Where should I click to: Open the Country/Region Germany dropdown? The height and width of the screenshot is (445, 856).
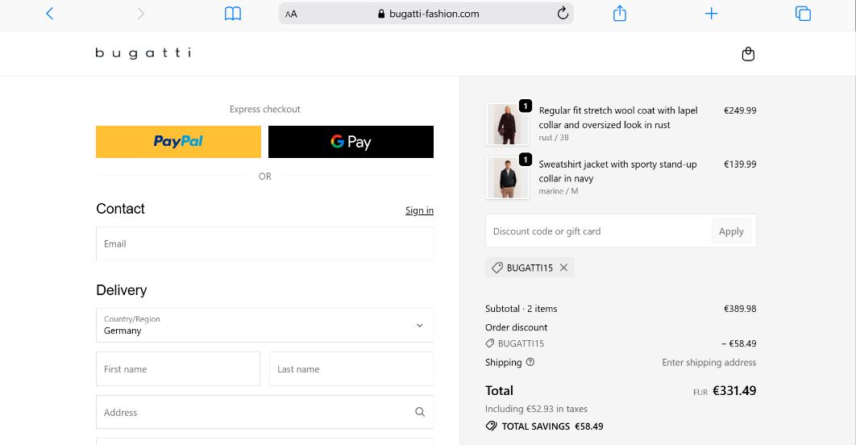264,326
